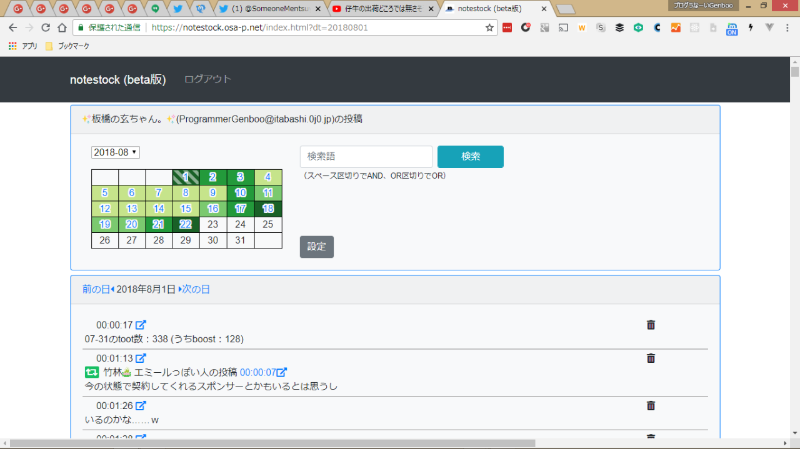800x449 pixels.
Task: Open the 00:01:26 post's external link icon
Action: tap(141, 406)
